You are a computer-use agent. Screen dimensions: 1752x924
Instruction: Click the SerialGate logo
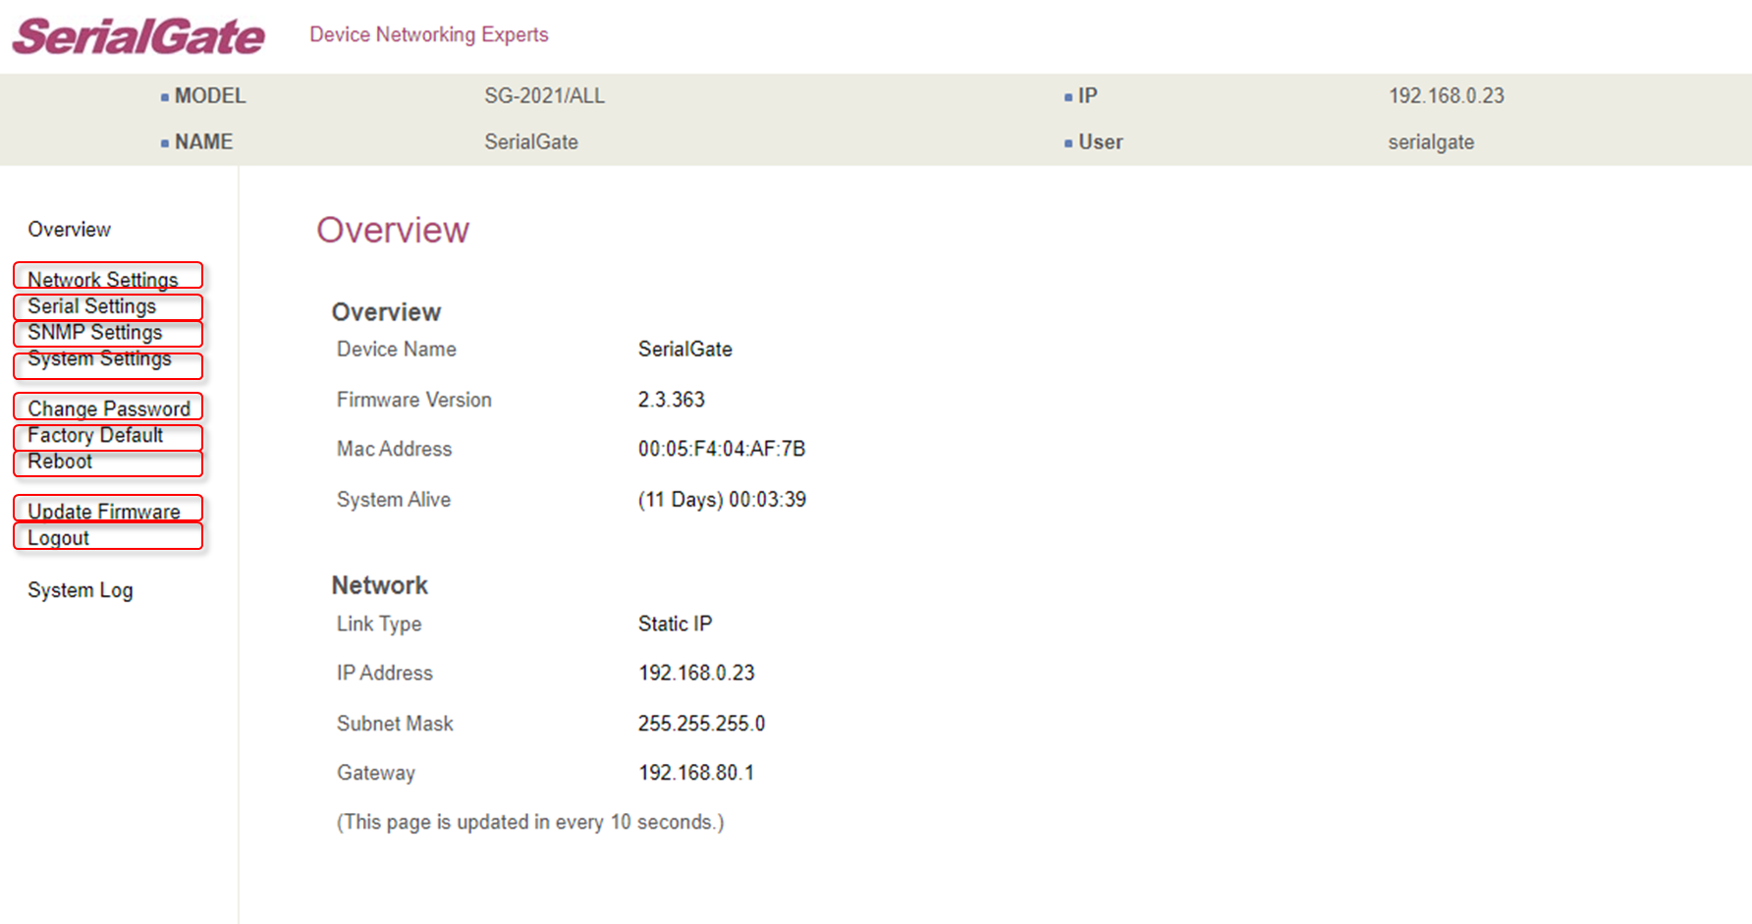(x=138, y=36)
